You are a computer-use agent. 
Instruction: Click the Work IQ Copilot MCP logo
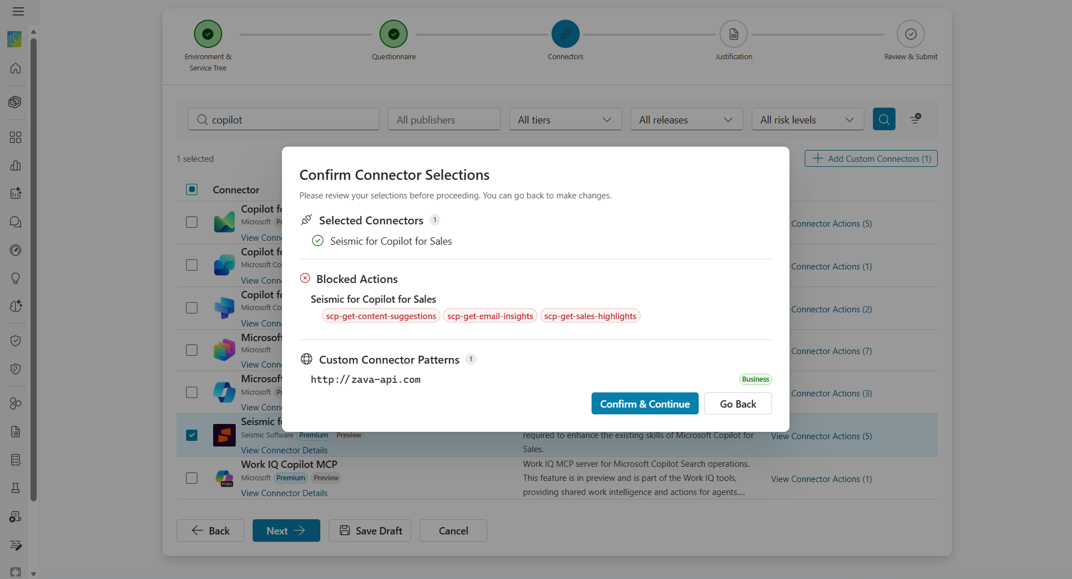point(224,478)
